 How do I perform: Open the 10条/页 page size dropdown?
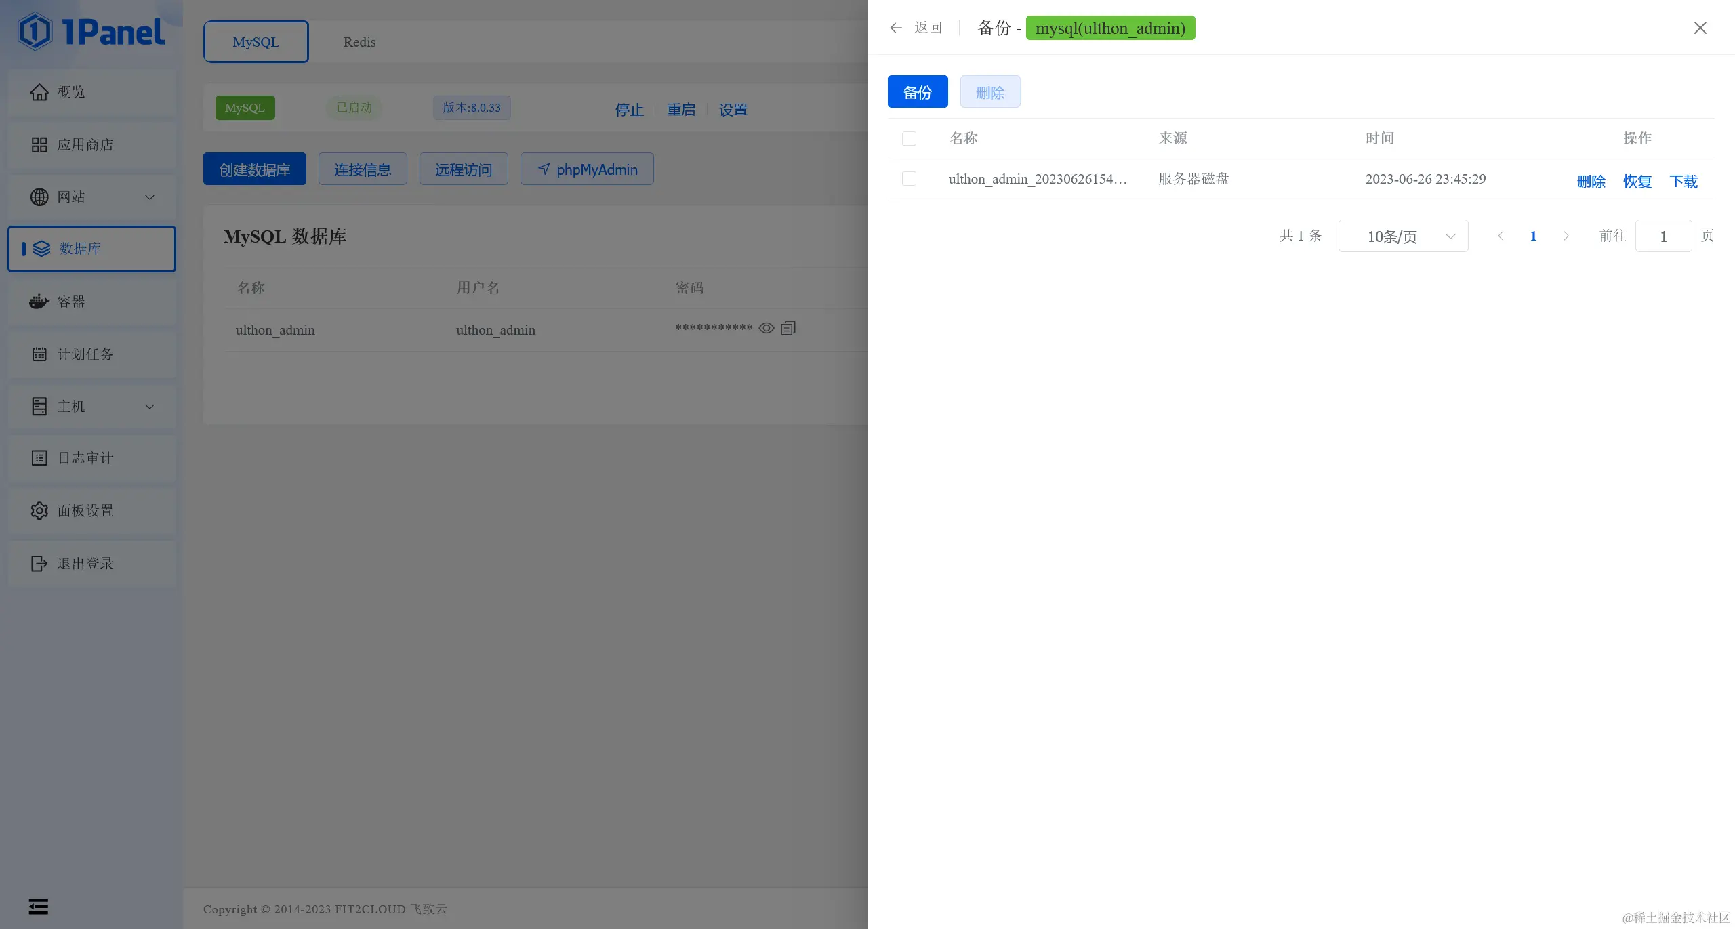1403,236
